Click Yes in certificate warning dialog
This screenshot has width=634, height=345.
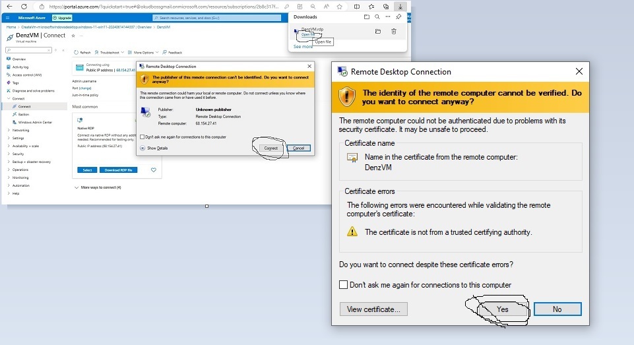(x=503, y=309)
